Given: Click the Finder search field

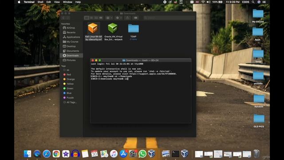Looking at the screenshot, I should coord(169,18).
